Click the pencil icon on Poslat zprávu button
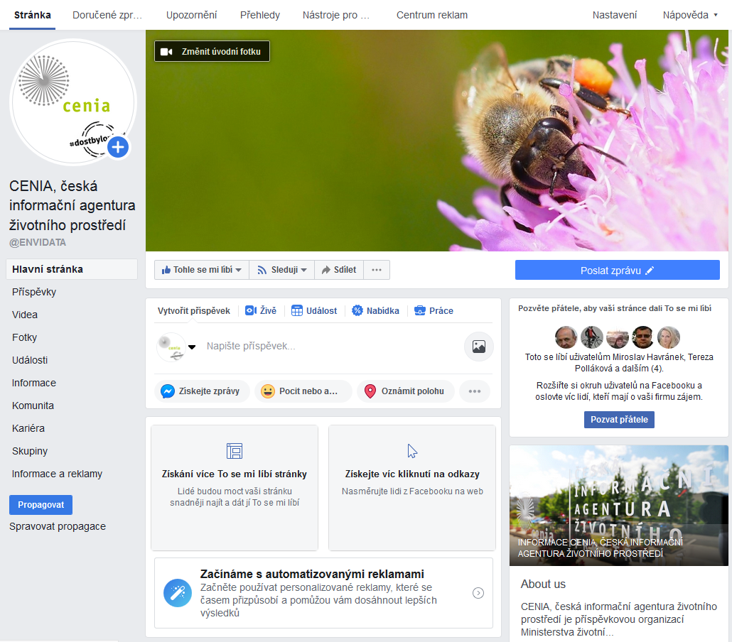The image size is (732, 642). point(650,271)
